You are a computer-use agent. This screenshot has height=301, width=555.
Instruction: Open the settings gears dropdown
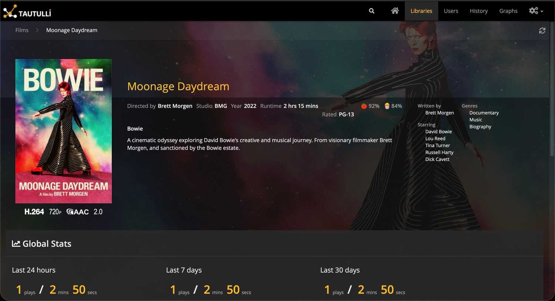coord(536,11)
